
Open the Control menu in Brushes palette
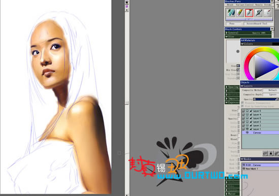(249, 5)
